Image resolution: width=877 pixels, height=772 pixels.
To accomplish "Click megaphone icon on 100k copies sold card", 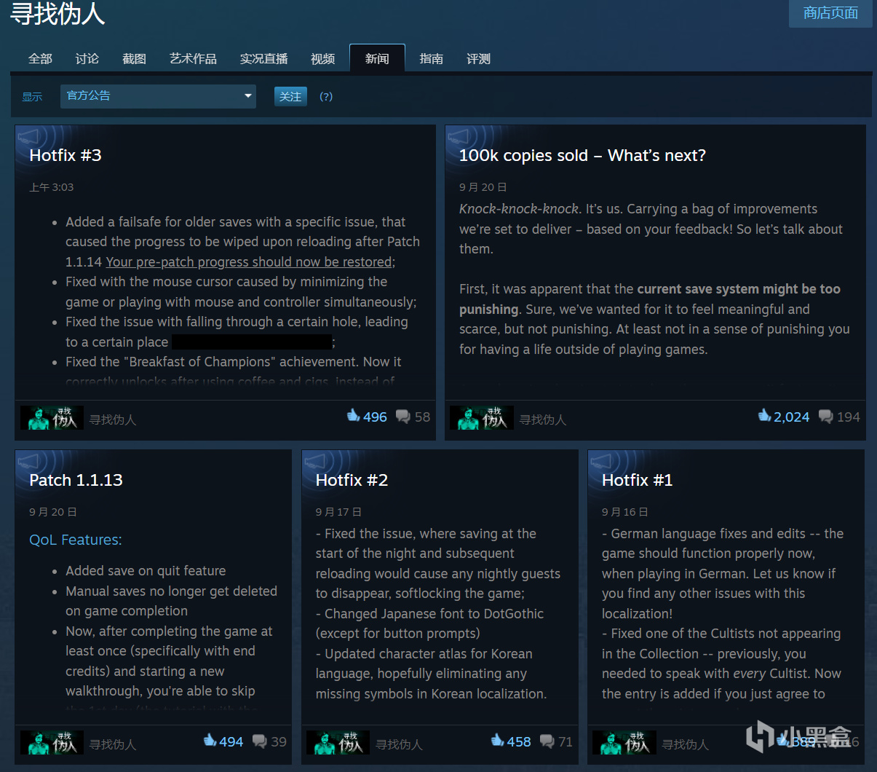I will [x=459, y=135].
